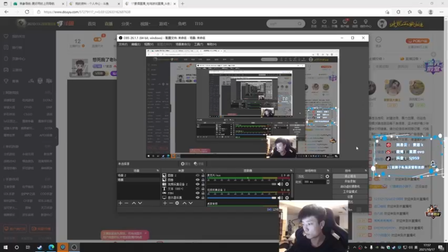Open the scene transition type dropdown

pos(310,176)
